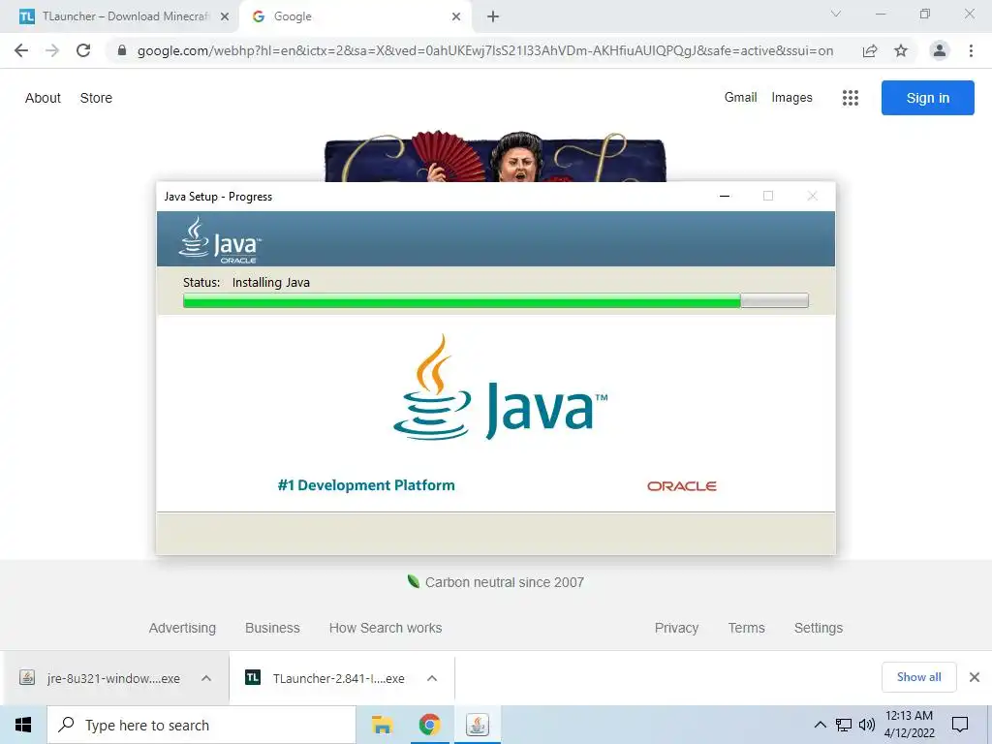Viewport: 992px width, 744px height.
Task: Open the Windows notification center
Action: (960, 725)
